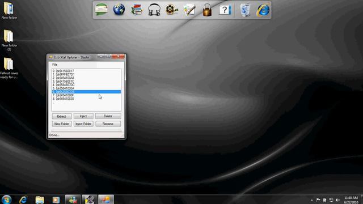The height and width of the screenshot is (204, 363).
Task: Select list entry 4. [dir]584807DC
Action: (x=86, y=85)
